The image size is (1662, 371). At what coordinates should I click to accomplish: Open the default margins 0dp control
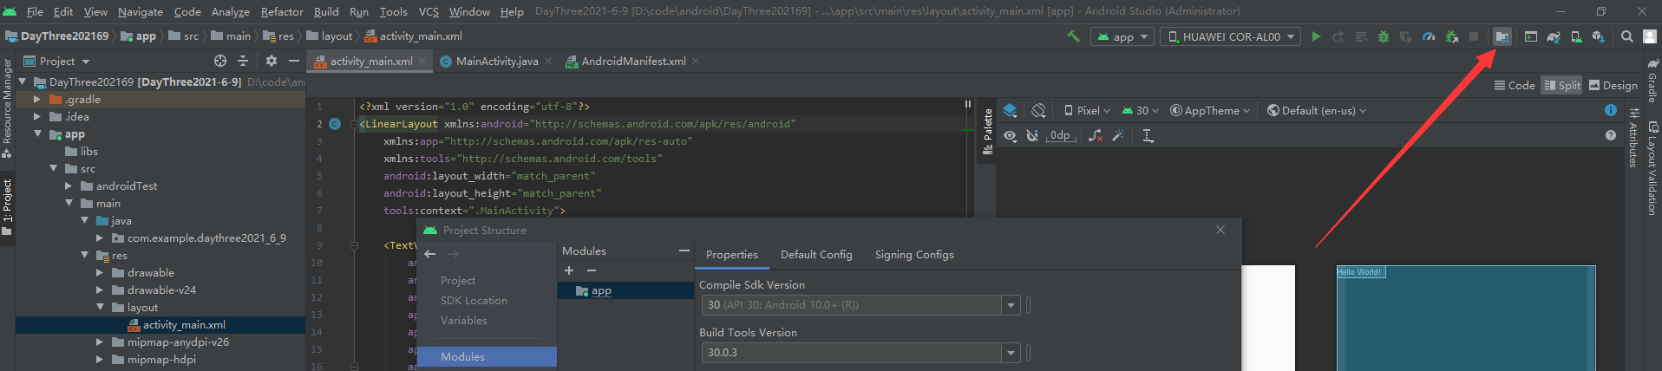tap(1060, 136)
